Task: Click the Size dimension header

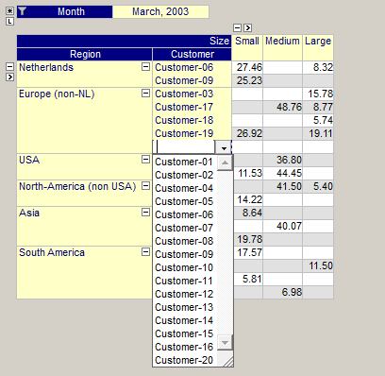Action: click(125, 41)
